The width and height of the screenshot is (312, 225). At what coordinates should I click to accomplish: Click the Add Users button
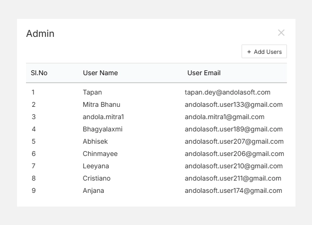264,52
